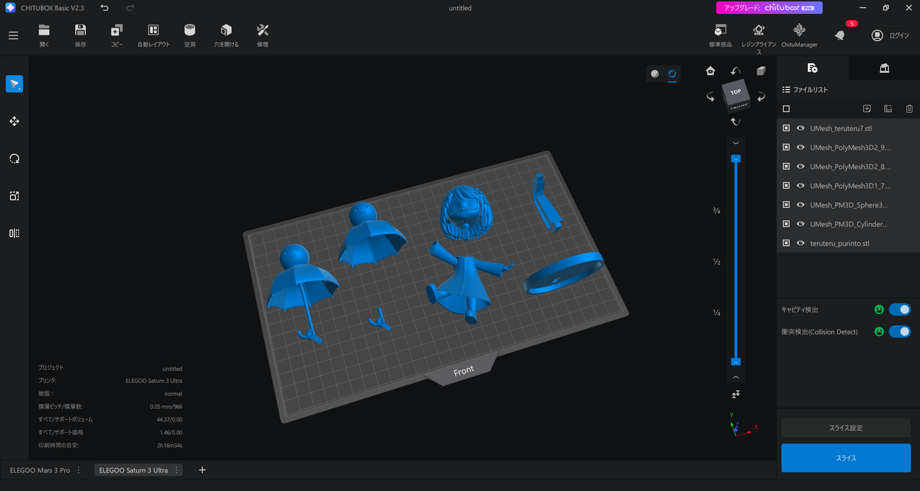Toggle the 衝突検出 Collision Detect switch
The height and width of the screenshot is (491, 920).
(900, 331)
